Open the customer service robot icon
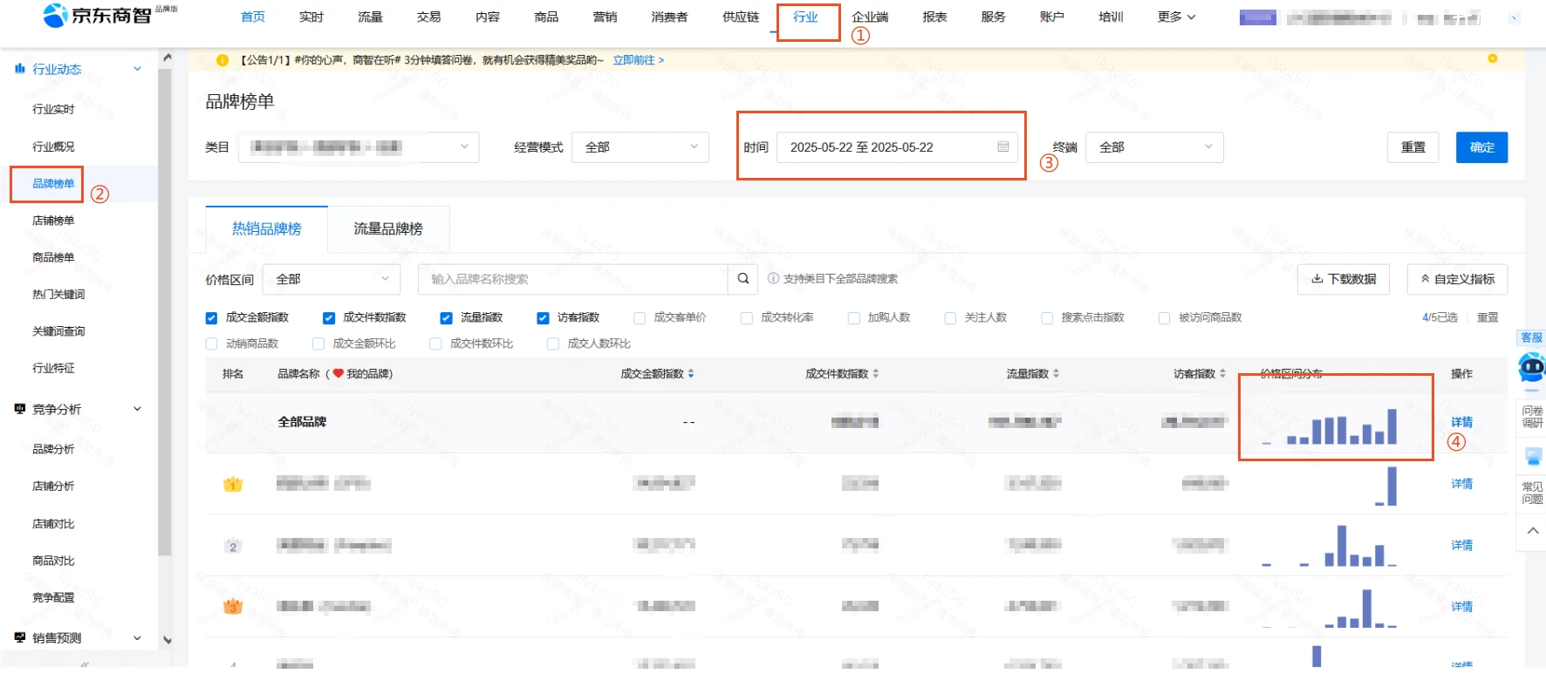Viewport: 1546px width, 694px height. click(1532, 367)
